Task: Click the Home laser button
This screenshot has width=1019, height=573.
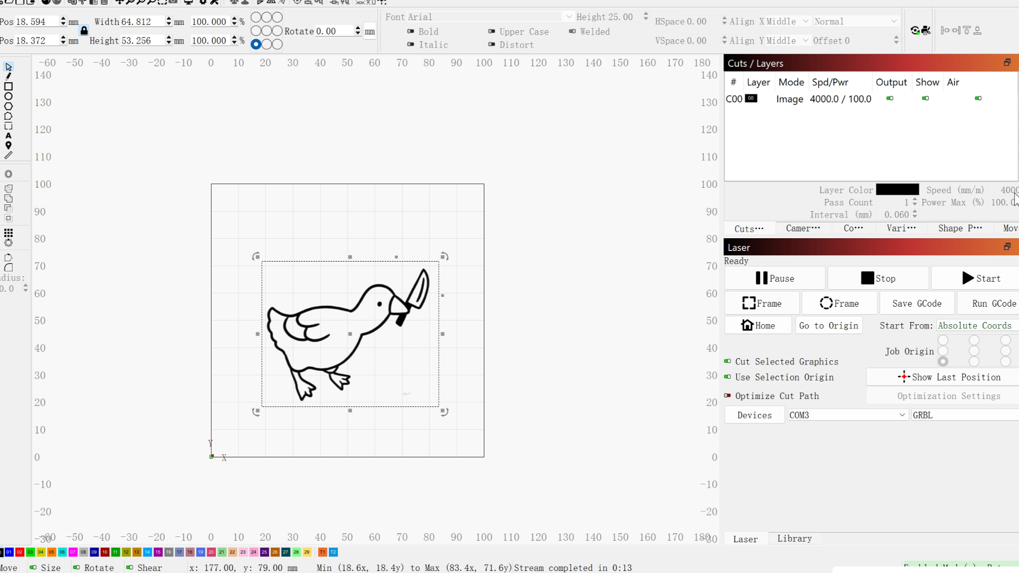Action: click(x=758, y=325)
